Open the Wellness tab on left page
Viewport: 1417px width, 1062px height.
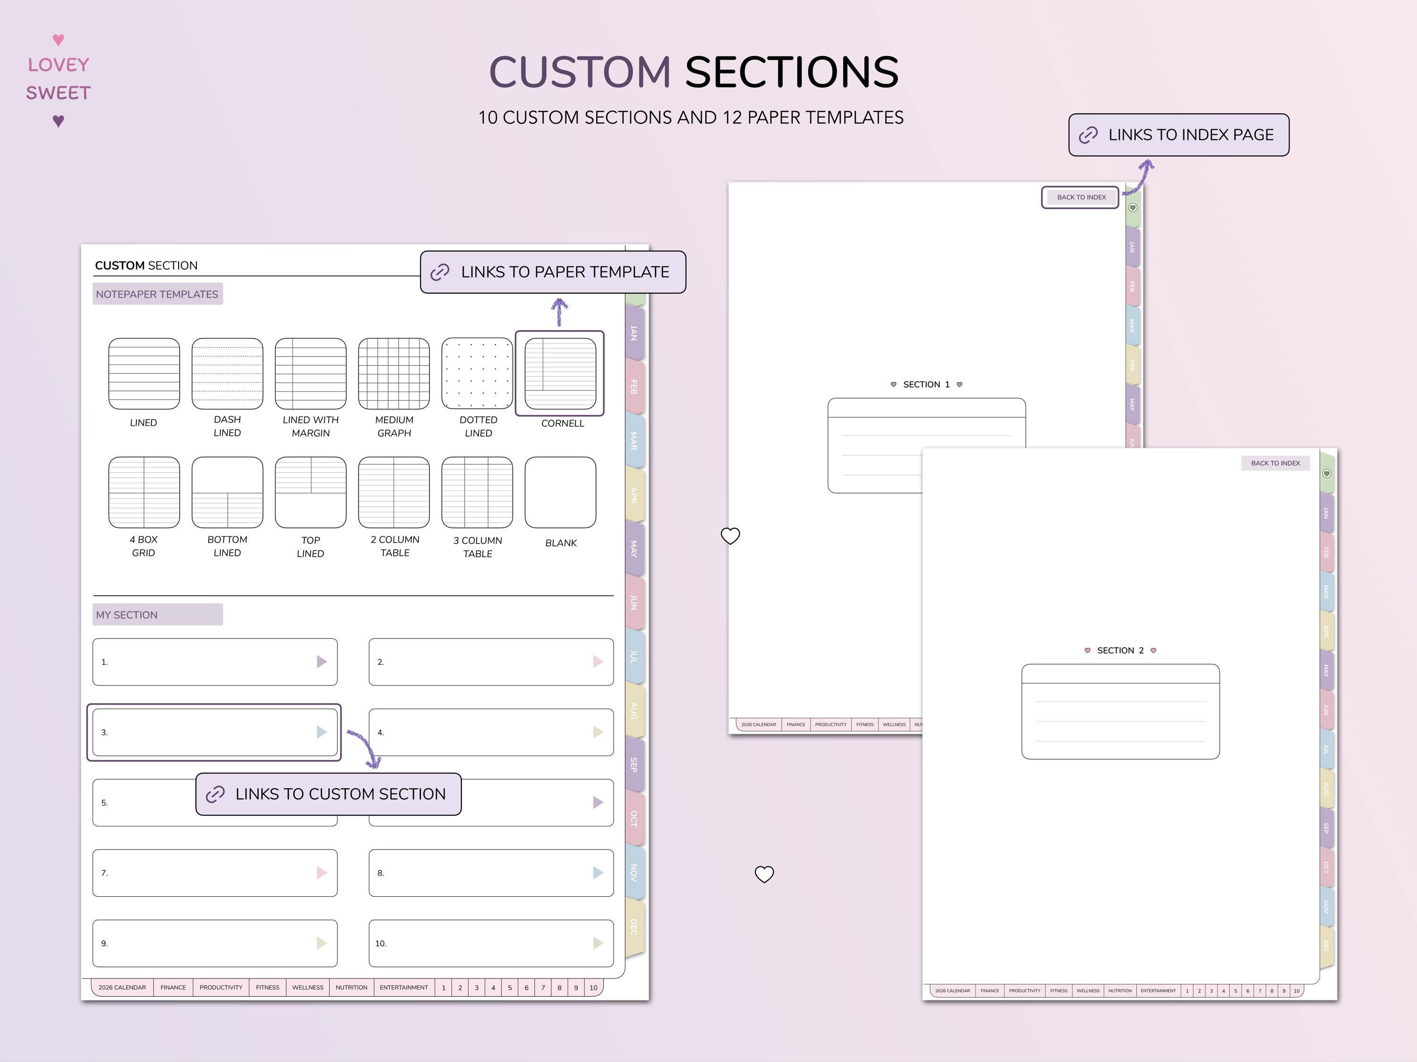[x=307, y=988]
